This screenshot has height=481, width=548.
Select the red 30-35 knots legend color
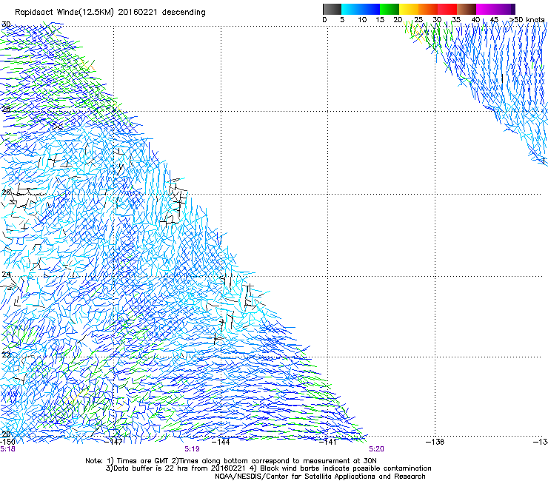447,9
